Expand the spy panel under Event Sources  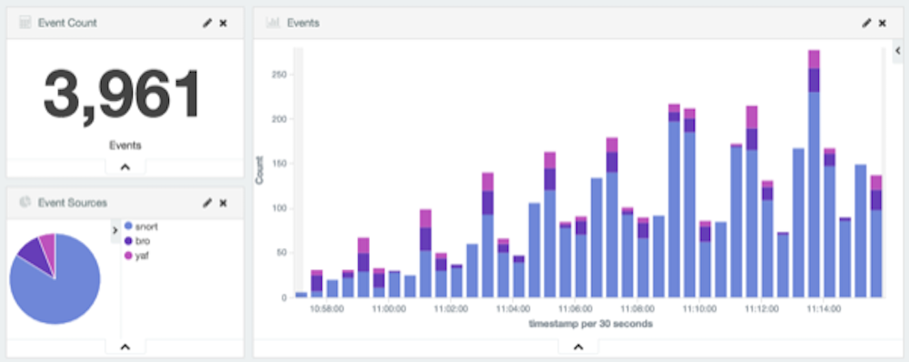125,347
